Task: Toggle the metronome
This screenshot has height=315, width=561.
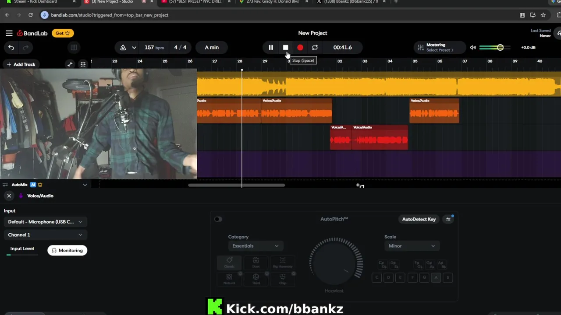Action: pos(123,48)
